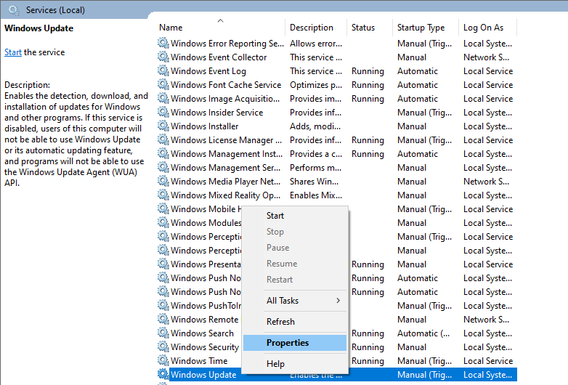Sort by the Name column header
The image size is (568, 385).
(171, 28)
